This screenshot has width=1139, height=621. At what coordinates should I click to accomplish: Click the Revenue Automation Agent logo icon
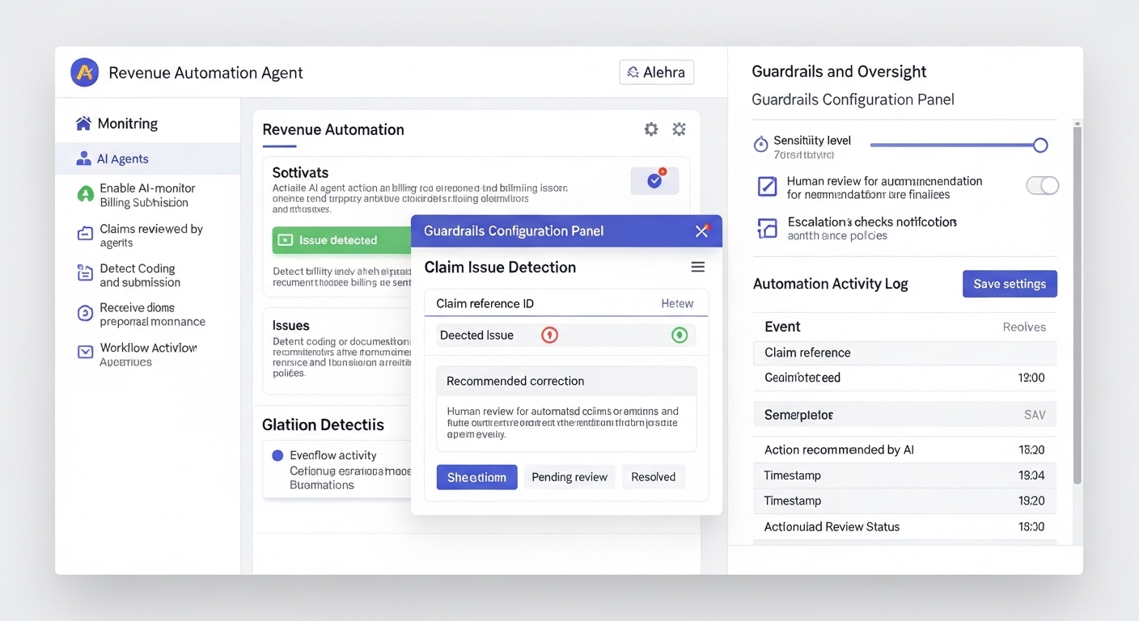click(85, 72)
